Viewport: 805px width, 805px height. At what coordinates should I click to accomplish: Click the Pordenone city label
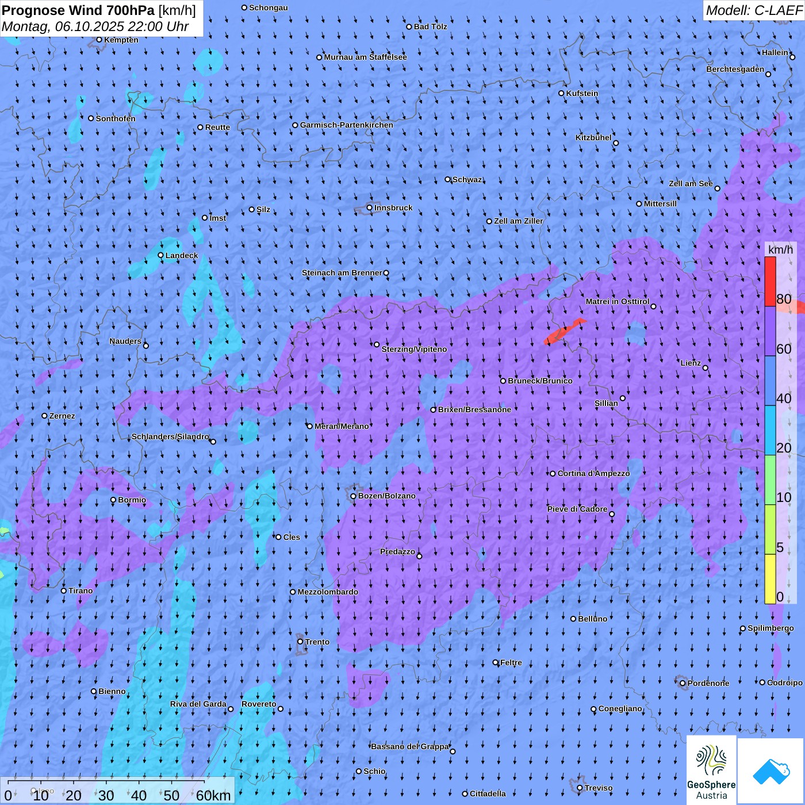(x=708, y=683)
